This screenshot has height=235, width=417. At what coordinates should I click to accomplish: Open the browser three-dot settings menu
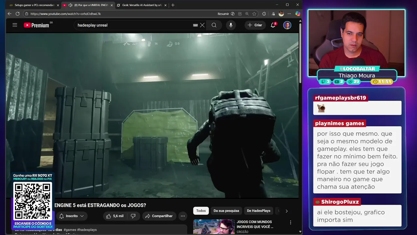click(x=289, y=14)
